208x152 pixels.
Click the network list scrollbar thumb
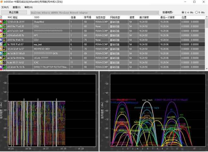(206, 23)
